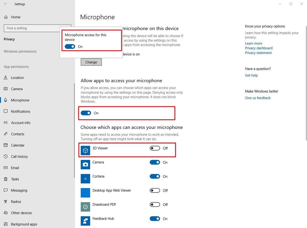Toggle microphone access for this device
The height and width of the screenshot is (228, 307).
(x=70, y=47)
